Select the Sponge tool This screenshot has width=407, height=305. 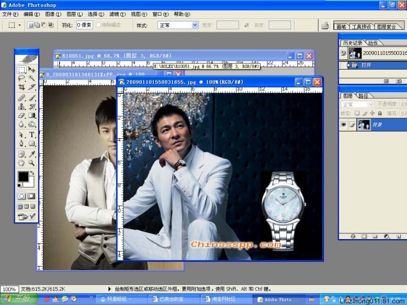click(32, 124)
